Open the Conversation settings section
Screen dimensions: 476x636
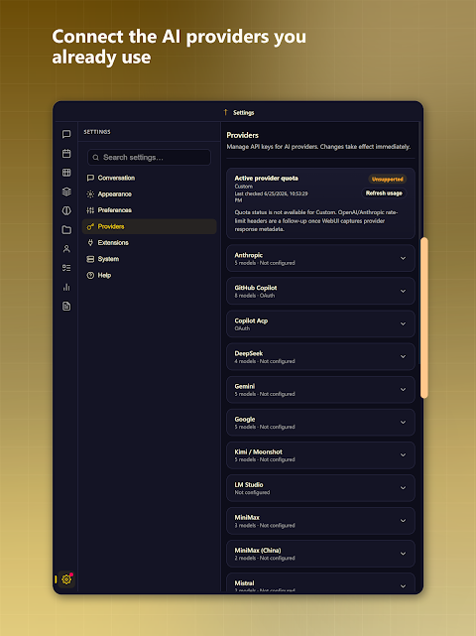coord(149,178)
